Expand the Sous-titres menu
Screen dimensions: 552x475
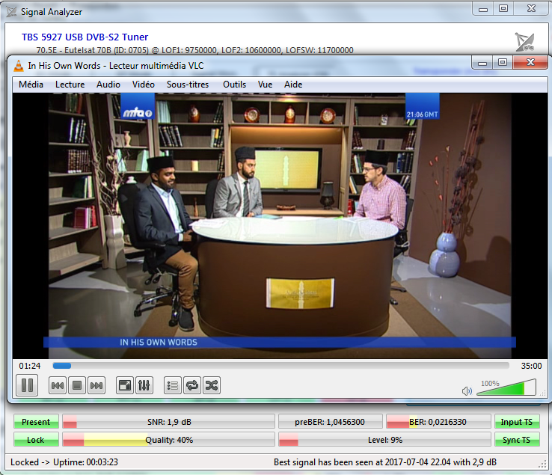click(x=188, y=85)
